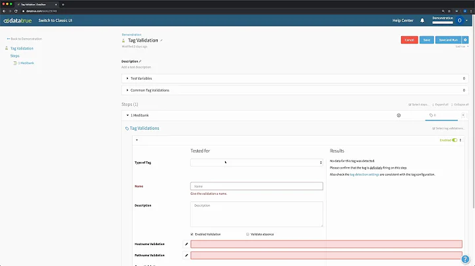Edit description pencil icon
This screenshot has width=475, height=266.
140,61
